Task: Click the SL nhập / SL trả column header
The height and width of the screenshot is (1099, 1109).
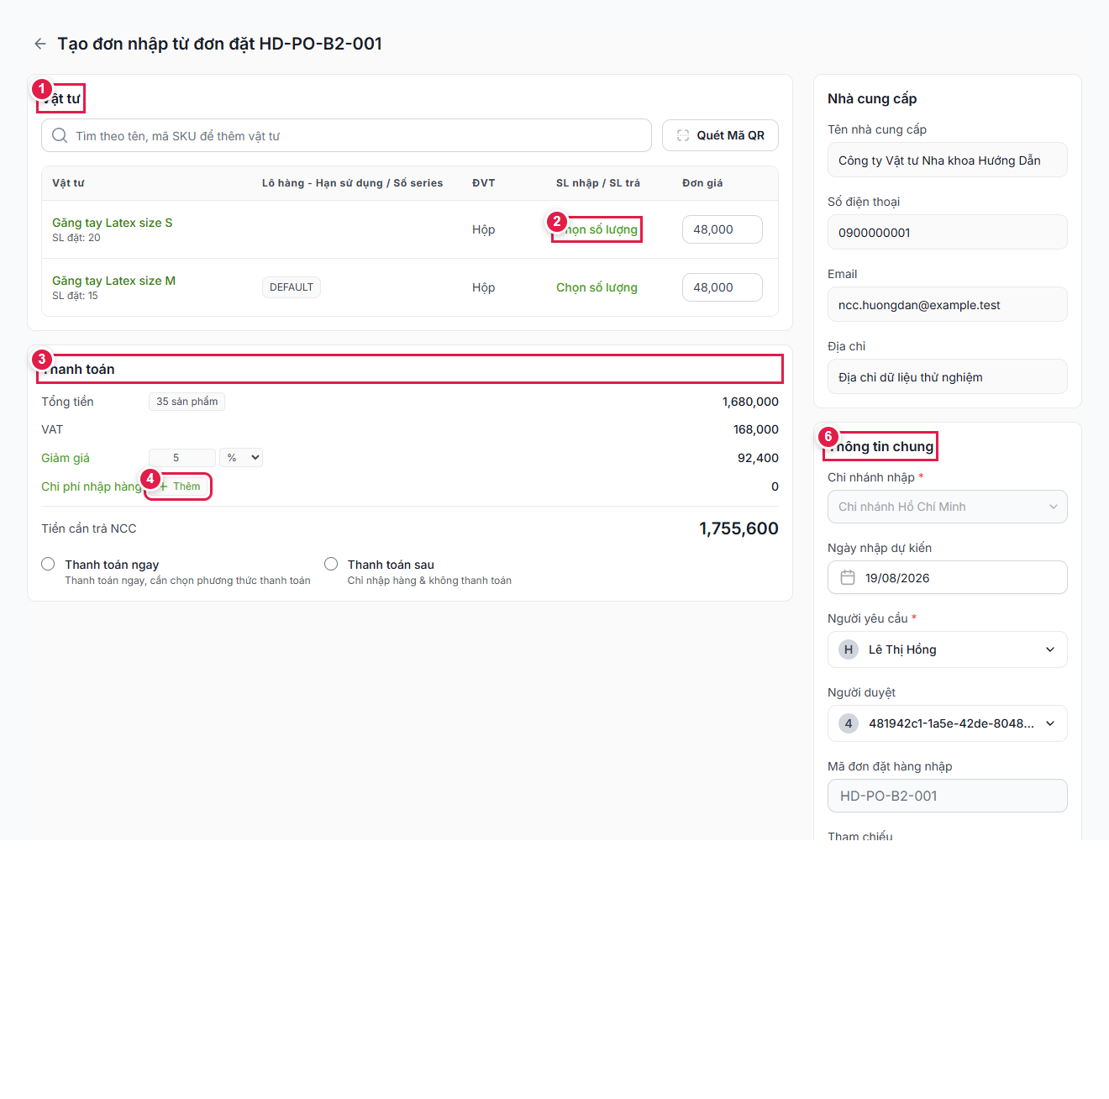Action: click(598, 183)
